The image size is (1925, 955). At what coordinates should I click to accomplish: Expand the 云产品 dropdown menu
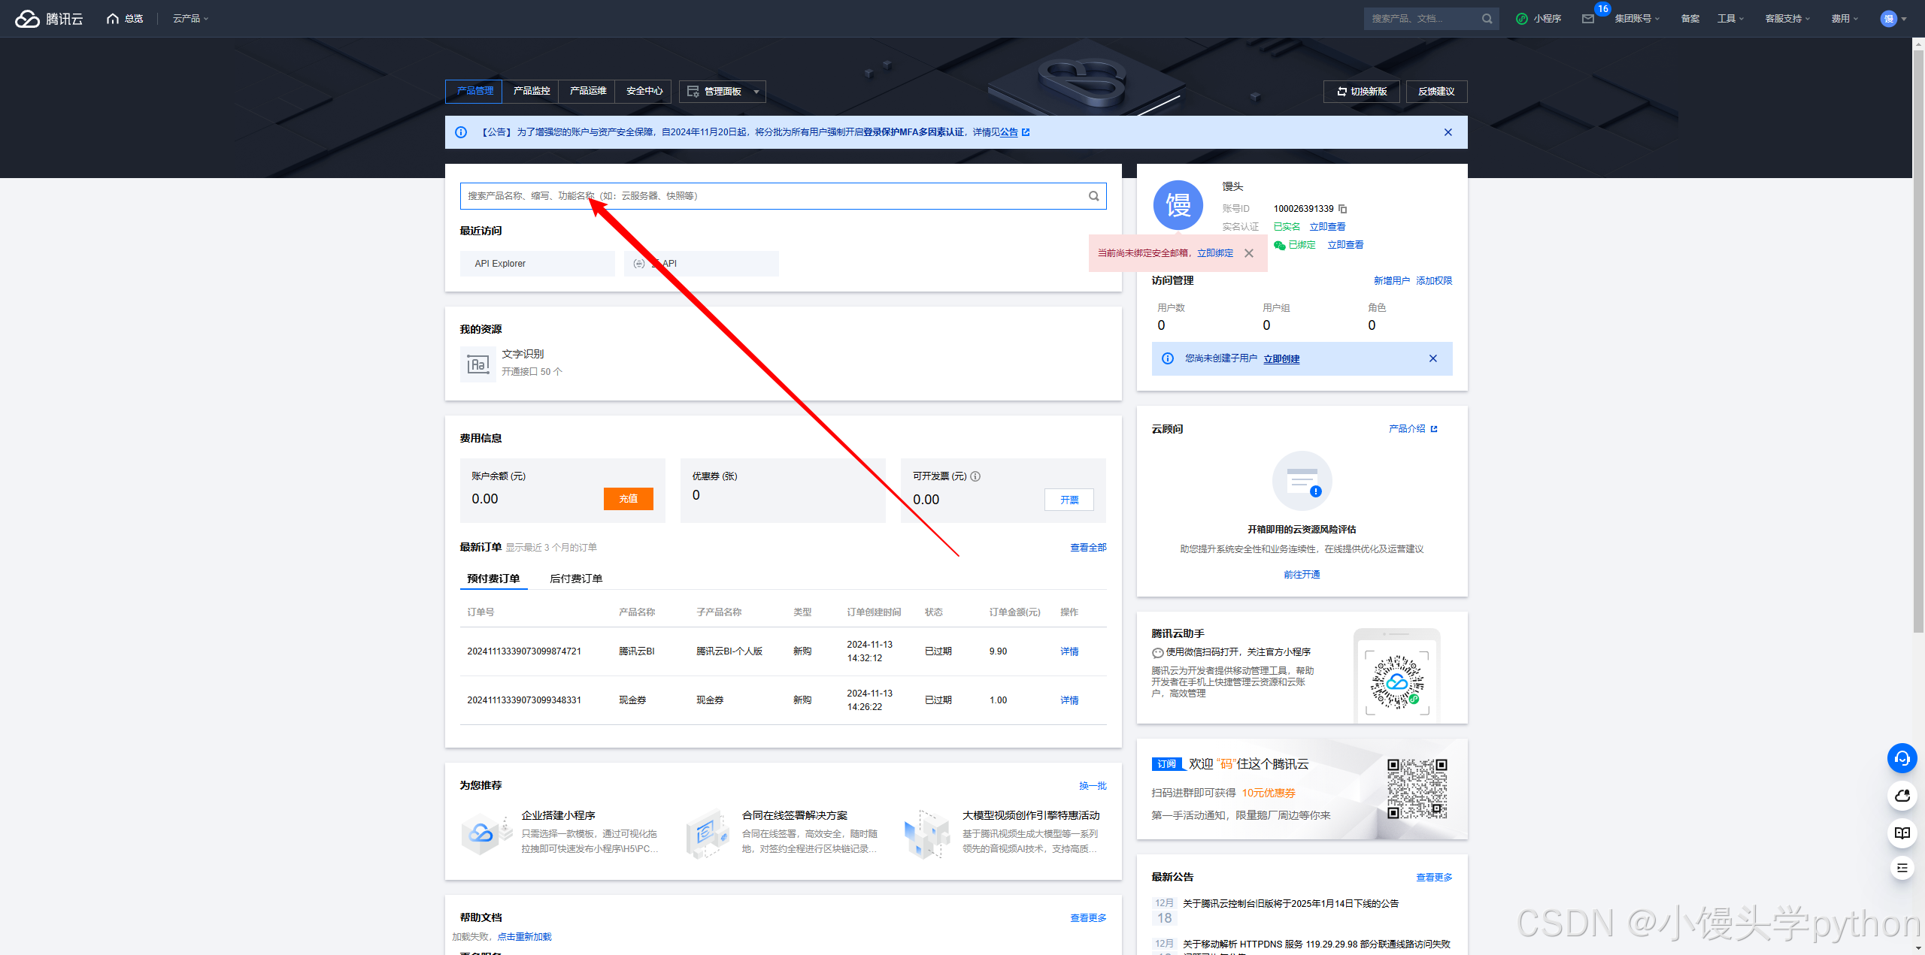click(x=190, y=19)
